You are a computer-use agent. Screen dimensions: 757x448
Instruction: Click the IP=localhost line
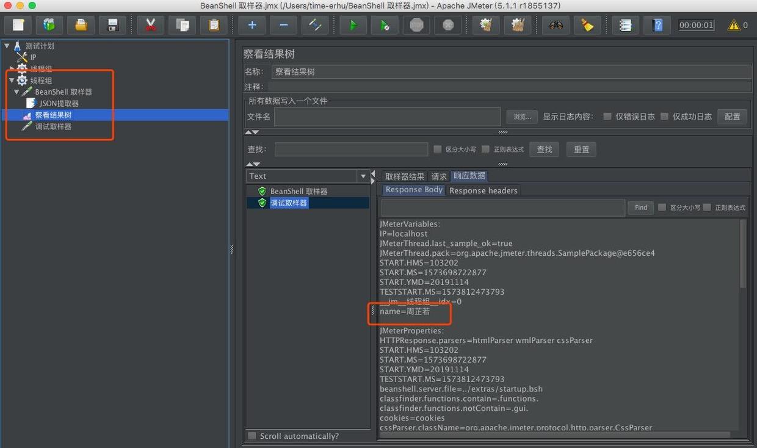tap(404, 234)
